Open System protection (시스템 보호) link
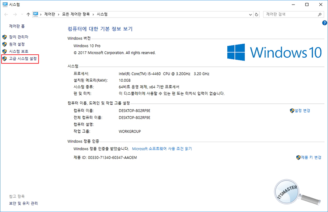This screenshot has width=328, height=212. click(x=18, y=51)
